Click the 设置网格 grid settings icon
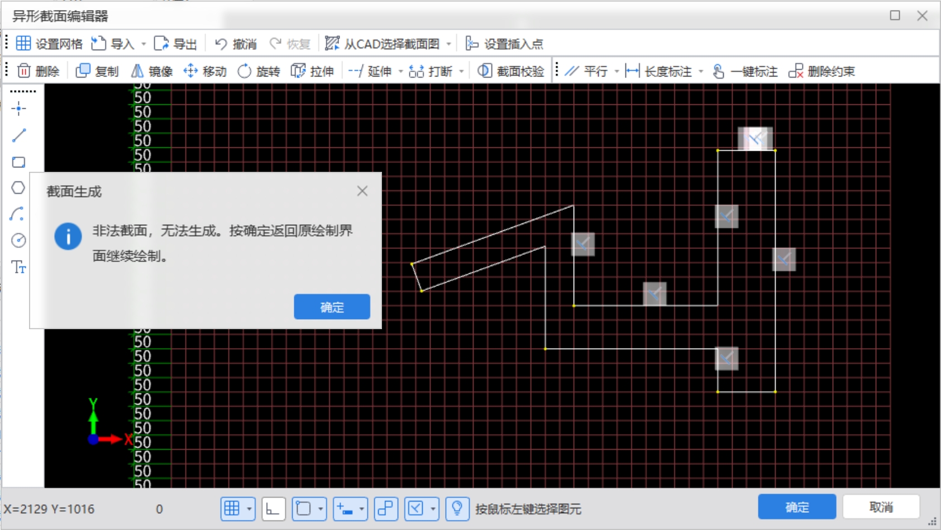Image resolution: width=941 pixels, height=530 pixels. point(23,44)
